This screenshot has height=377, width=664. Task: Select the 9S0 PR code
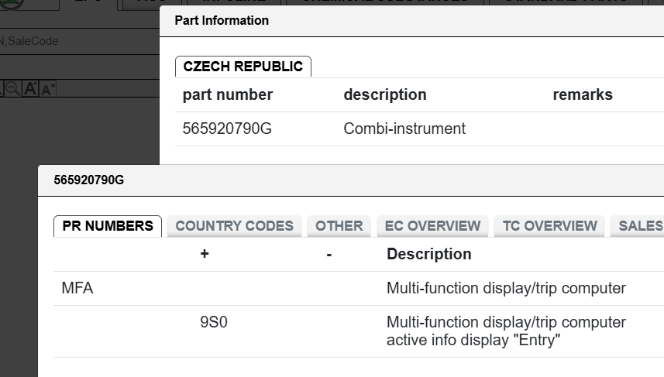click(214, 322)
